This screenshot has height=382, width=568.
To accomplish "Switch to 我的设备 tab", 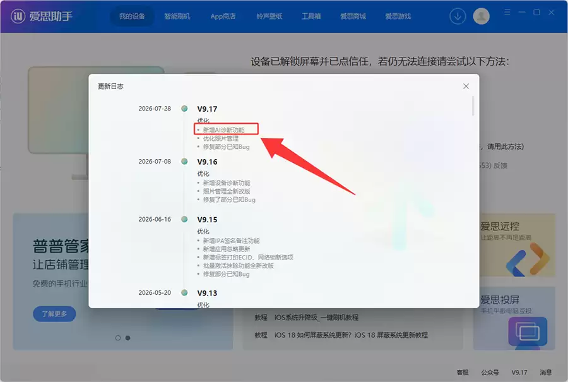I will point(132,16).
